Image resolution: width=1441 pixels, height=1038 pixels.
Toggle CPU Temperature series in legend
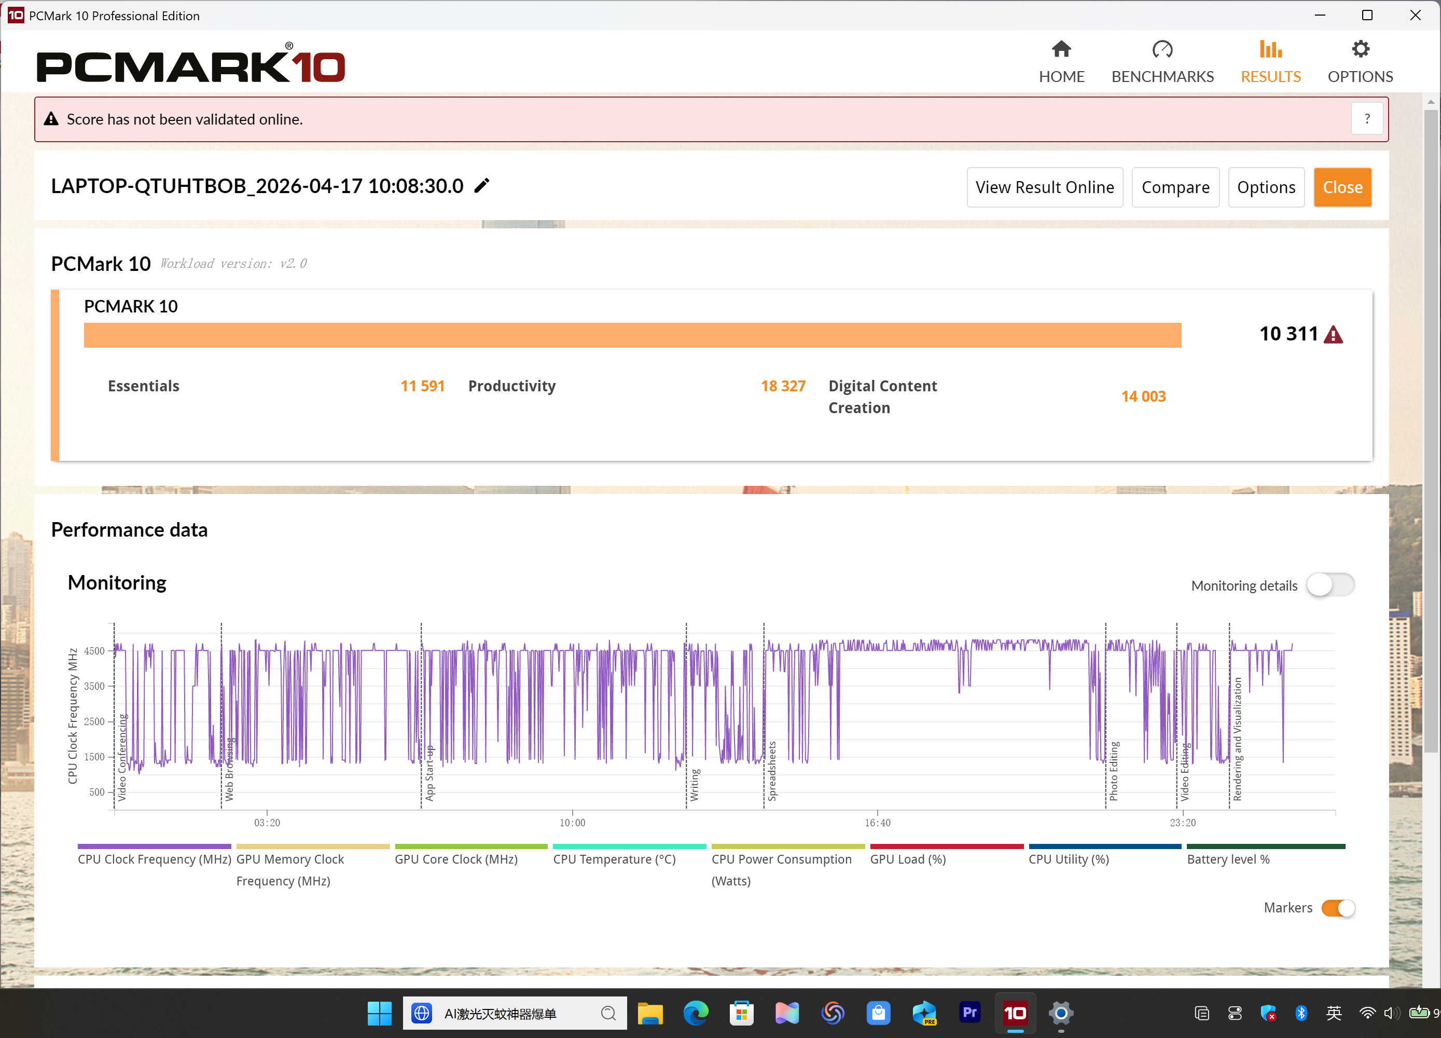click(614, 859)
